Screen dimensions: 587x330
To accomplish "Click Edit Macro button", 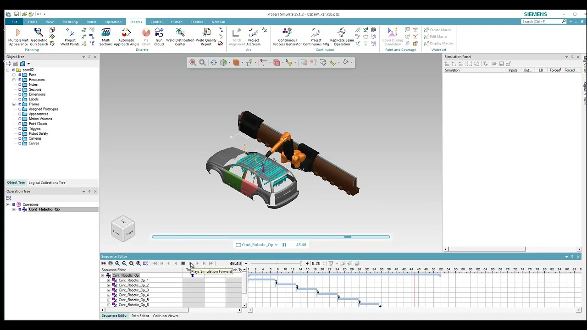I will click(435, 37).
